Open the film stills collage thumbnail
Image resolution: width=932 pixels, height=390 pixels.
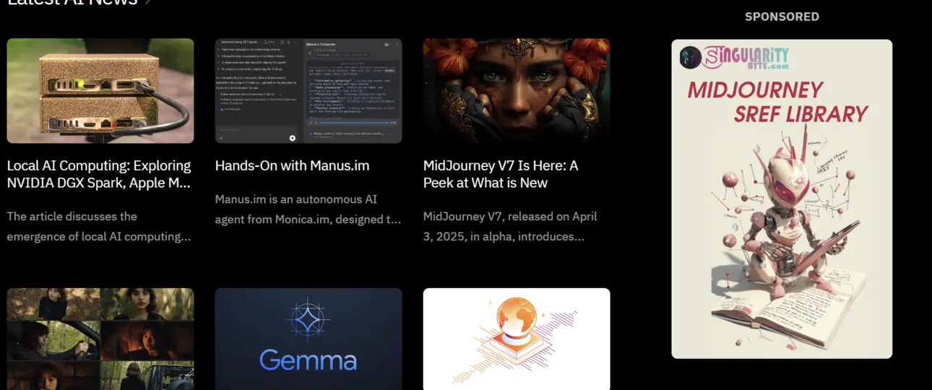pyautogui.click(x=100, y=339)
